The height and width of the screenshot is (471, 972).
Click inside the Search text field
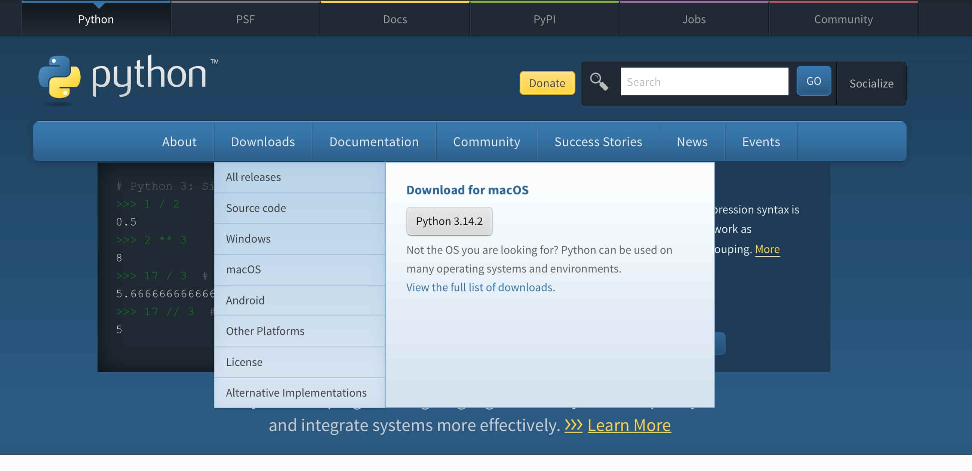[x=704, y=81]
